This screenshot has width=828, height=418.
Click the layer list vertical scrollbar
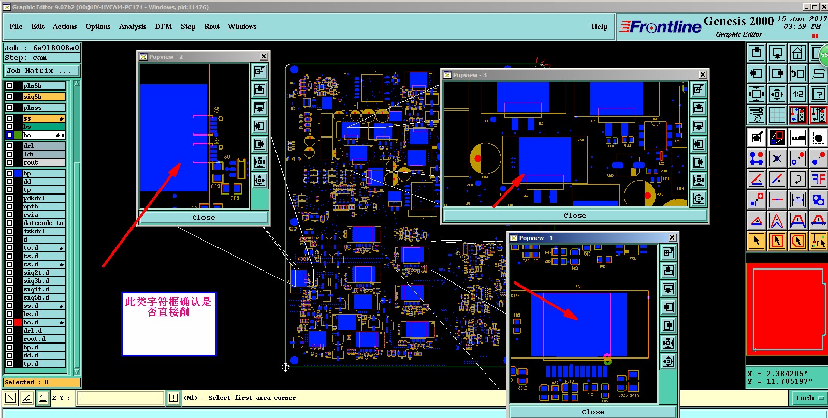coord(77,228)
